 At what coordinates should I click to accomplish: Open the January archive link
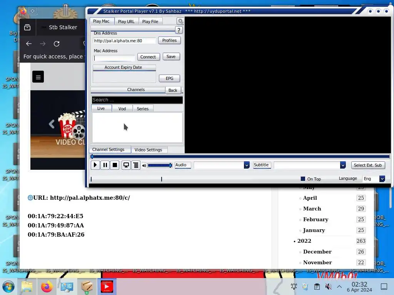314,230
